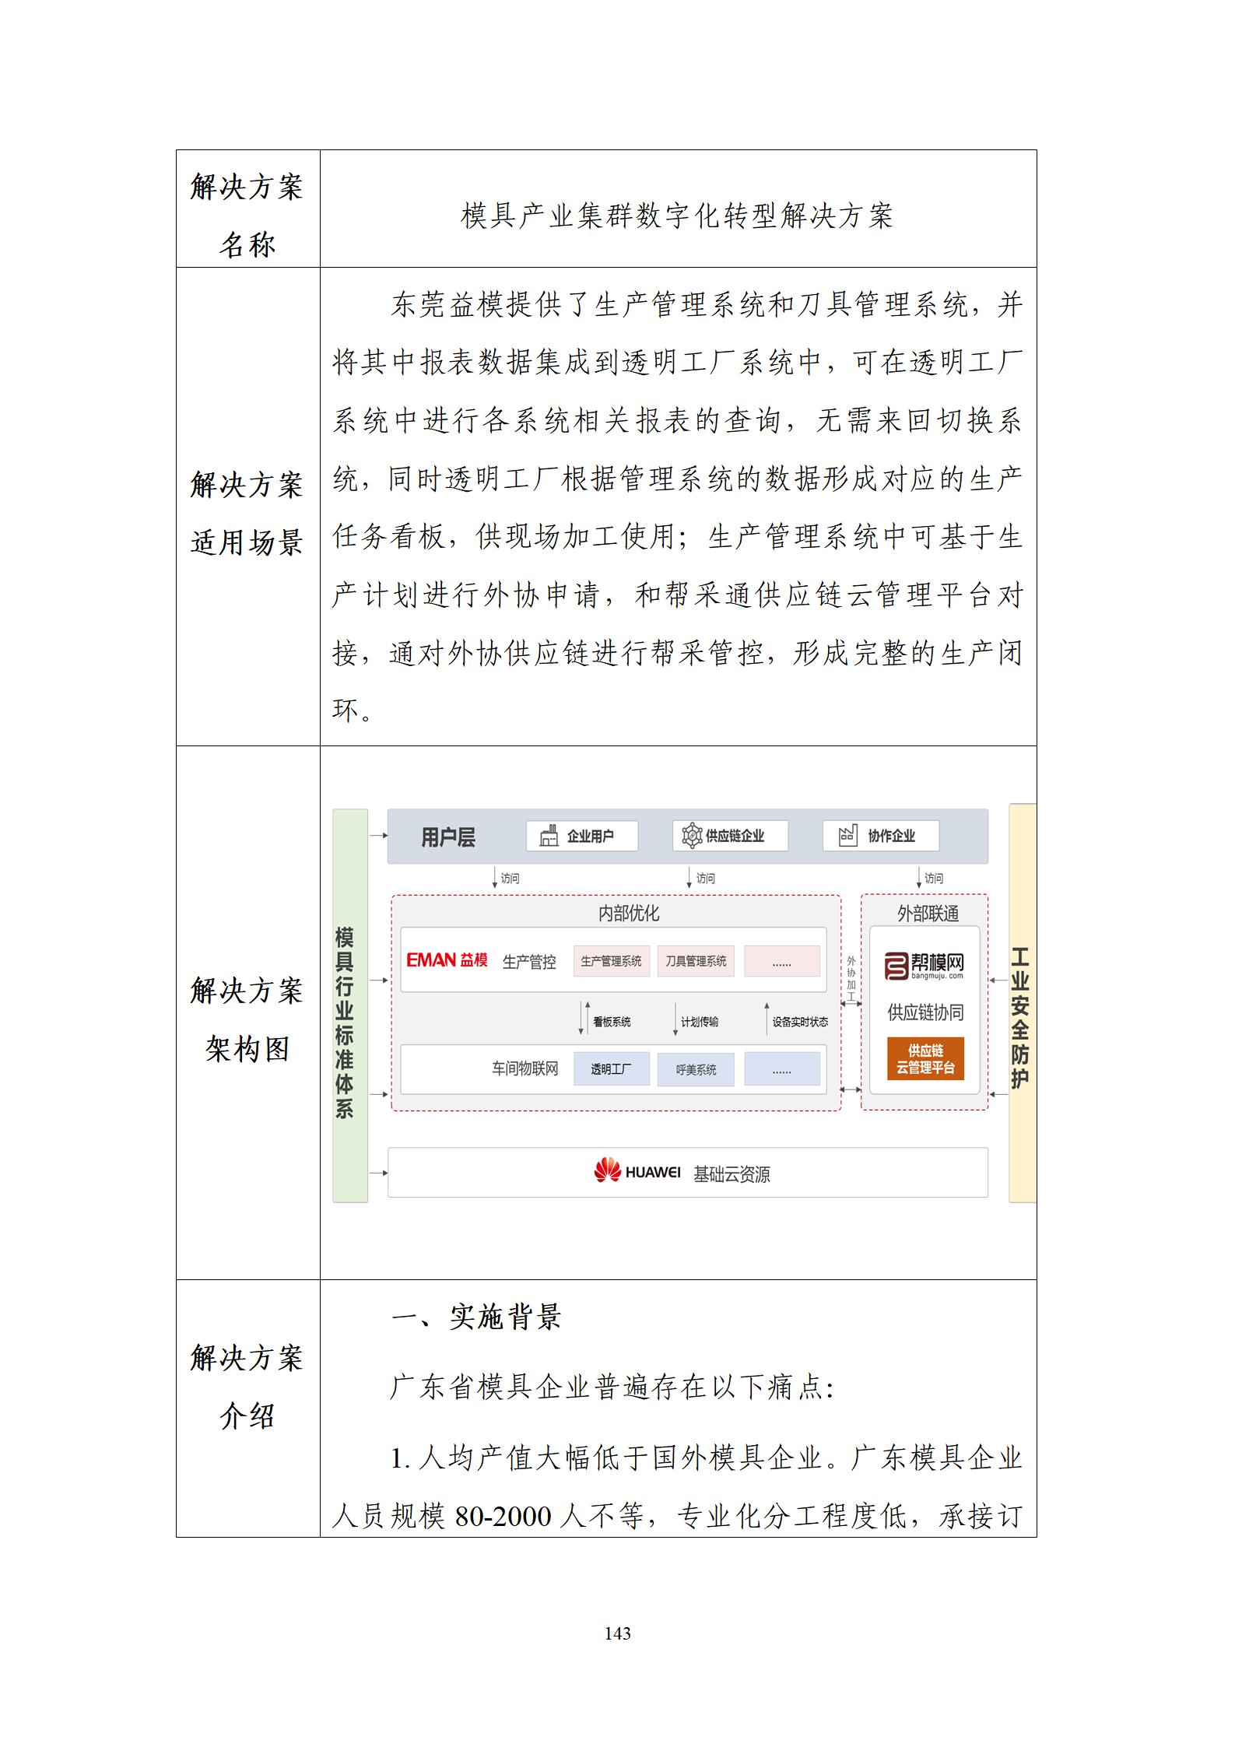Click the 帮模网 bangmuju.com logo
The image size is (1235, 1747).
pos(924,966)
